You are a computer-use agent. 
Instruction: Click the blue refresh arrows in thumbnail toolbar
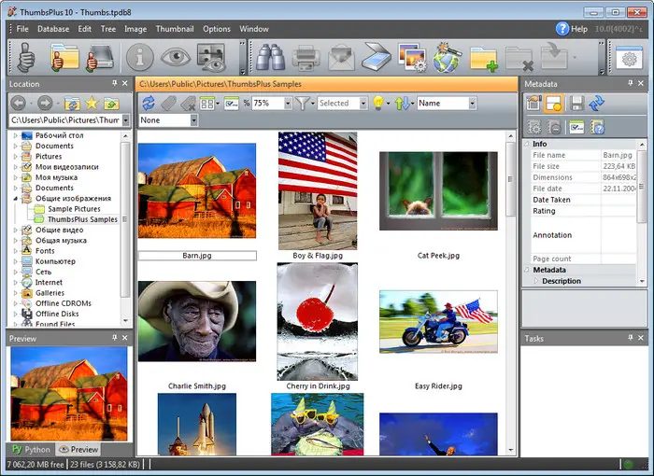[x=149, y=103]
